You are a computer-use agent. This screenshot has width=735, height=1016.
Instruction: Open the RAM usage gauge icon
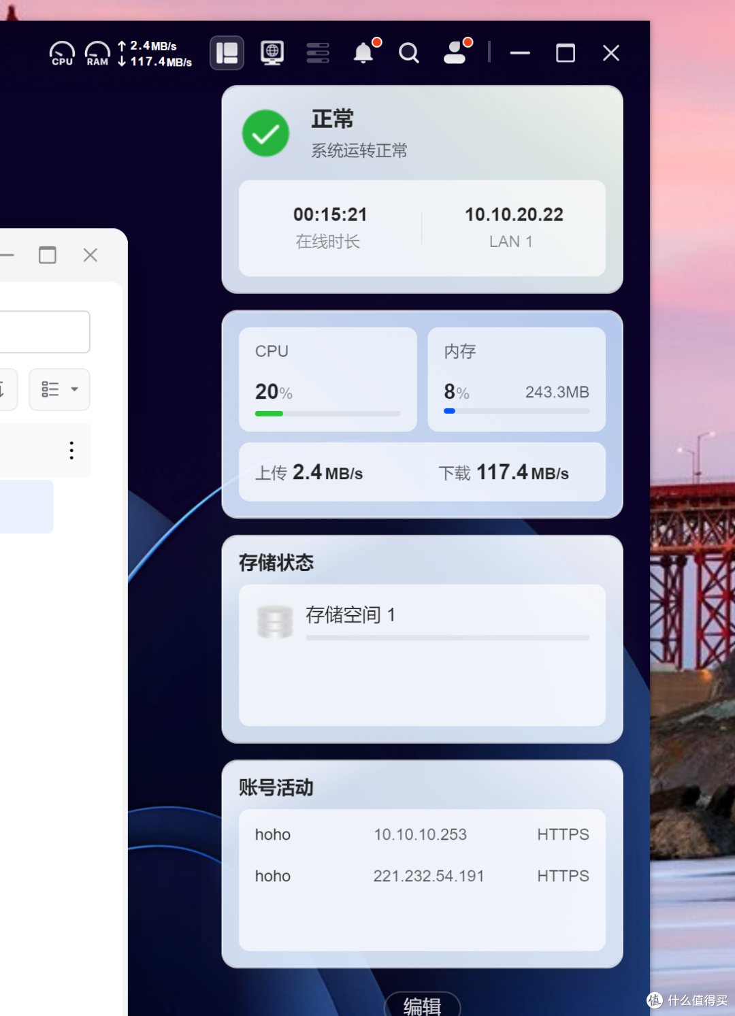[97, 53]
